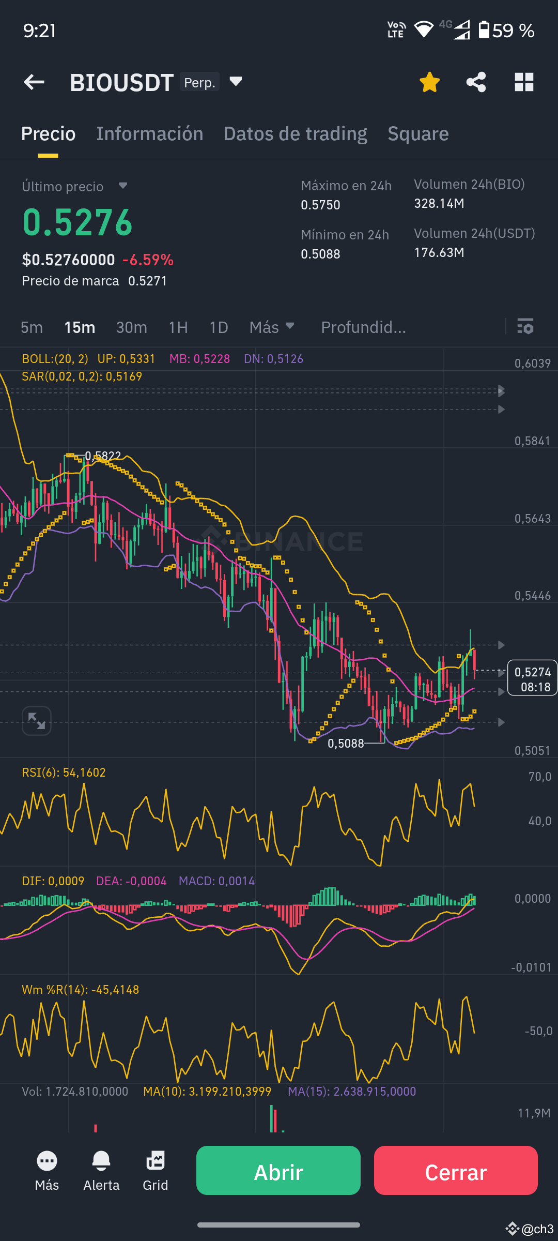Tap the RSI(6): 54,1602 label
The height and width of the screenshot is (1241, 558).
[x=64, y=773]
